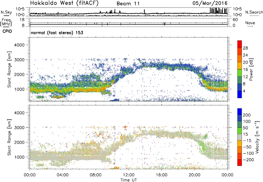The width and height of the screenshot is (263, 182).
Task: Click the 'Power [dB]' colorbar title
Action: pos(251,69)
